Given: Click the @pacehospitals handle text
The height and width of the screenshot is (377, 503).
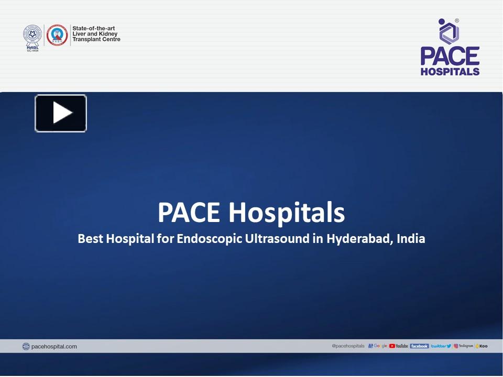Looking at the screenshot, I should click(x=348, y=346).
